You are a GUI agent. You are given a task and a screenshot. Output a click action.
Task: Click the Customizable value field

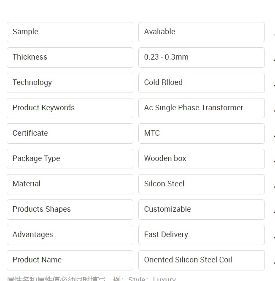(x=202, y=210)
